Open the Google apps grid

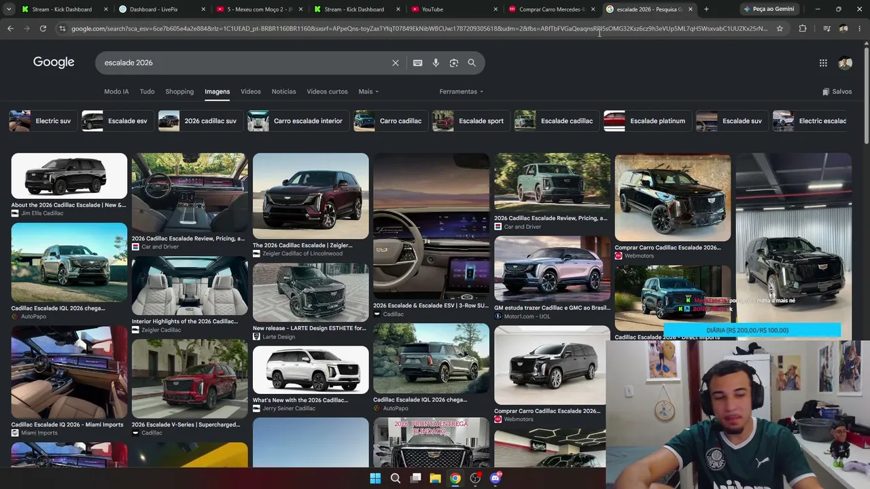[x=823, y=62]
